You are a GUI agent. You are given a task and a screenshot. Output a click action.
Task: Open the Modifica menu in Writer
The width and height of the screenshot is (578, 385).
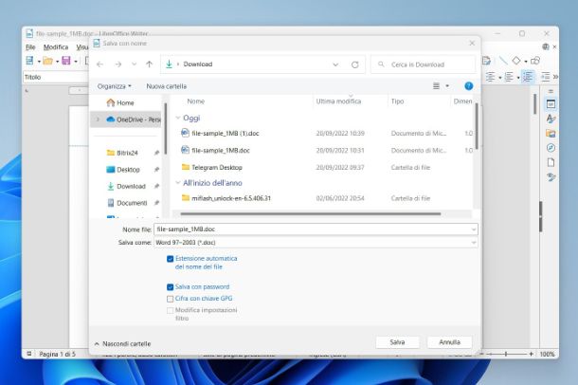tap(56, 47)
